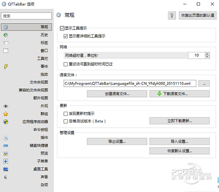
Task: Click the green clock icon for 历史
Action: click(x=6, y=35)
